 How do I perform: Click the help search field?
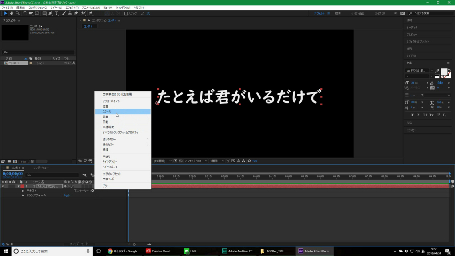(431, 13)
